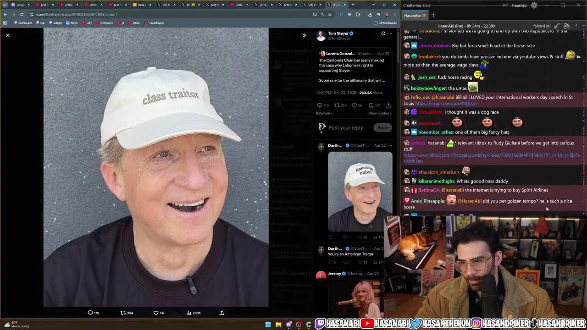Click the repost icon below the photo
This screenshot has height=330, width=587.
pyautogui.click(x=123, y=313)
